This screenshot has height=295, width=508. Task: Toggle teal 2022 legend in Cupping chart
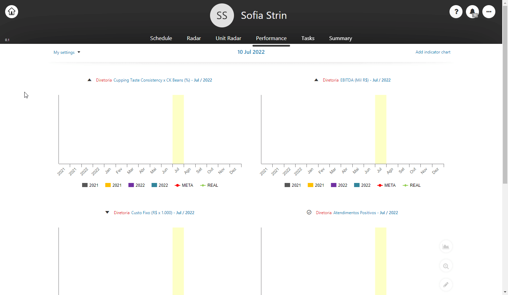tap(160, 185)
